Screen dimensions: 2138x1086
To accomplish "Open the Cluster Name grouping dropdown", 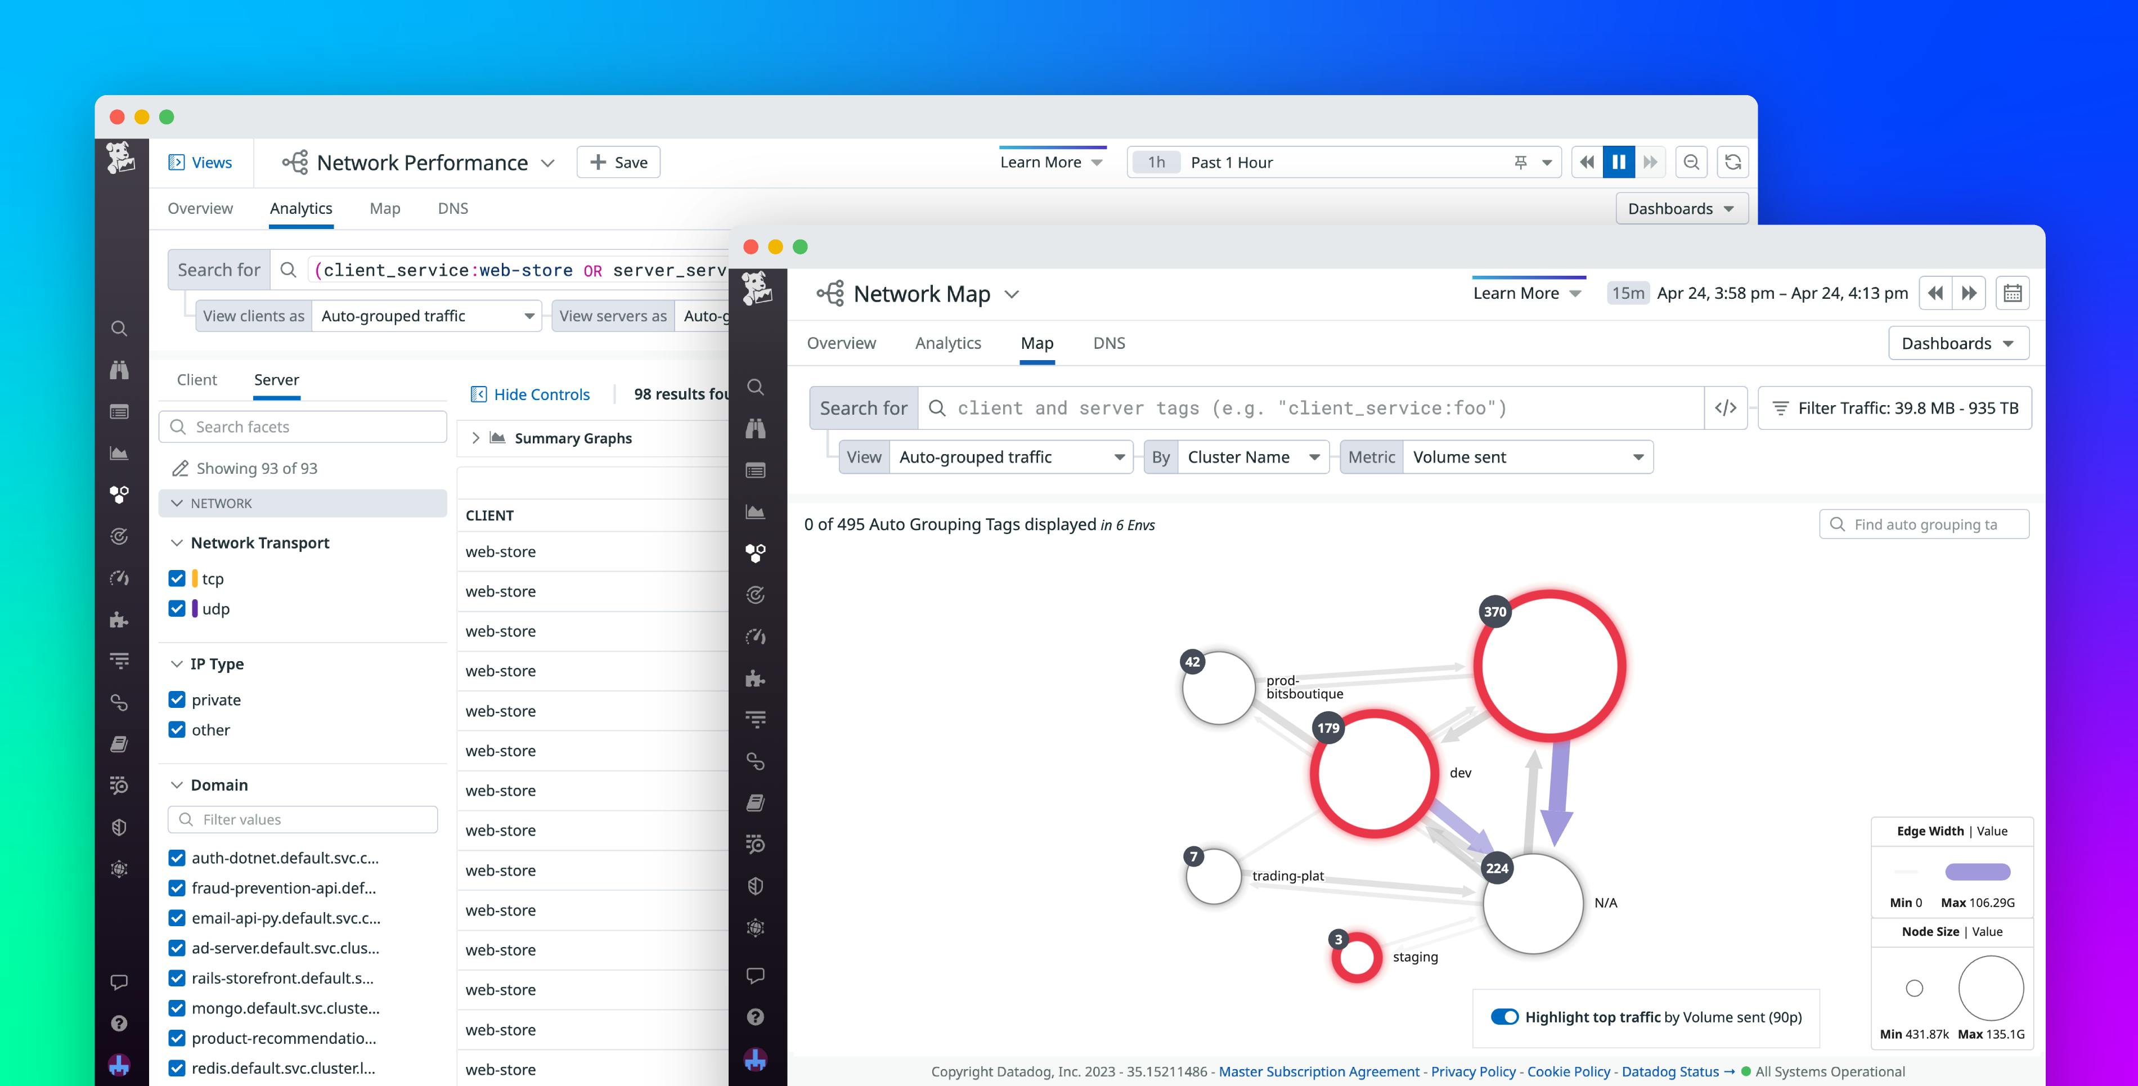I will (1252, 457).
